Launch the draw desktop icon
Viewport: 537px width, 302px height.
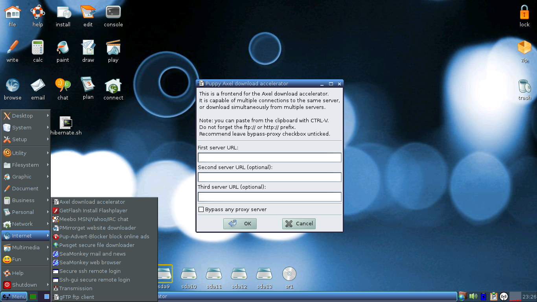point(88,48)
